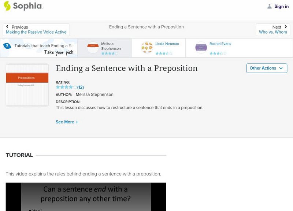Open the Prepositions slide thumbnail

coord(27,85)
